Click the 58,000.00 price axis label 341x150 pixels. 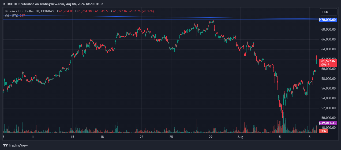click(x=328, y=79)
